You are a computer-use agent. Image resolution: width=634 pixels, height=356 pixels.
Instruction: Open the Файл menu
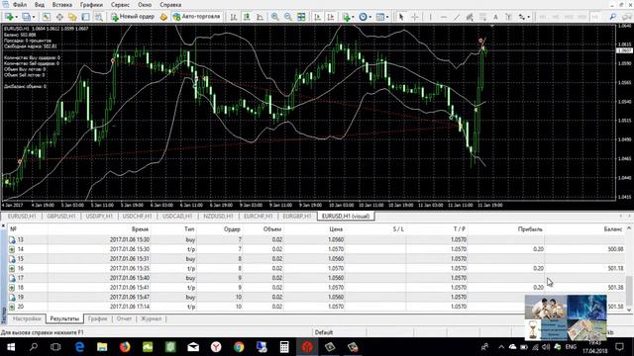click(x=20, y=5)
